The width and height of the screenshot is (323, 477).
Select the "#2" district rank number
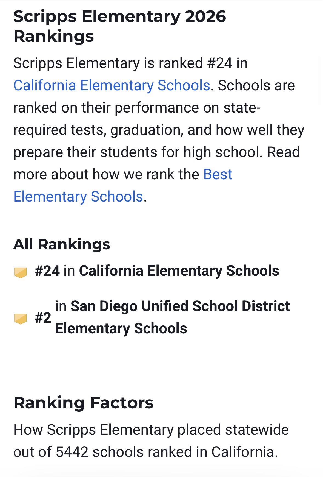[43, 318]
